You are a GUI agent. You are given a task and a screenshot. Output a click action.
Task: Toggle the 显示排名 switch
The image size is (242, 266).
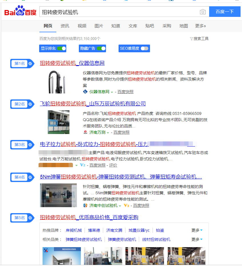click(61, 49)
